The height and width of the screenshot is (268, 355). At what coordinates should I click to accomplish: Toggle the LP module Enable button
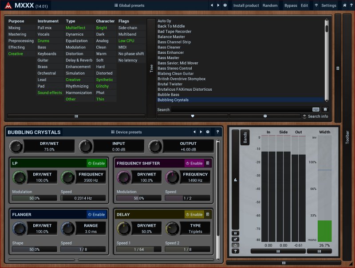pos(96,164)
